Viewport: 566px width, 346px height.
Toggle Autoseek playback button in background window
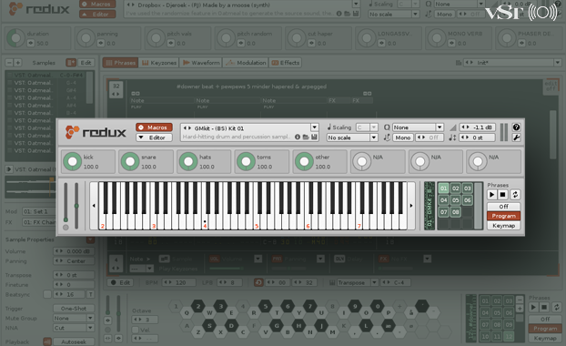click(74, 341)
